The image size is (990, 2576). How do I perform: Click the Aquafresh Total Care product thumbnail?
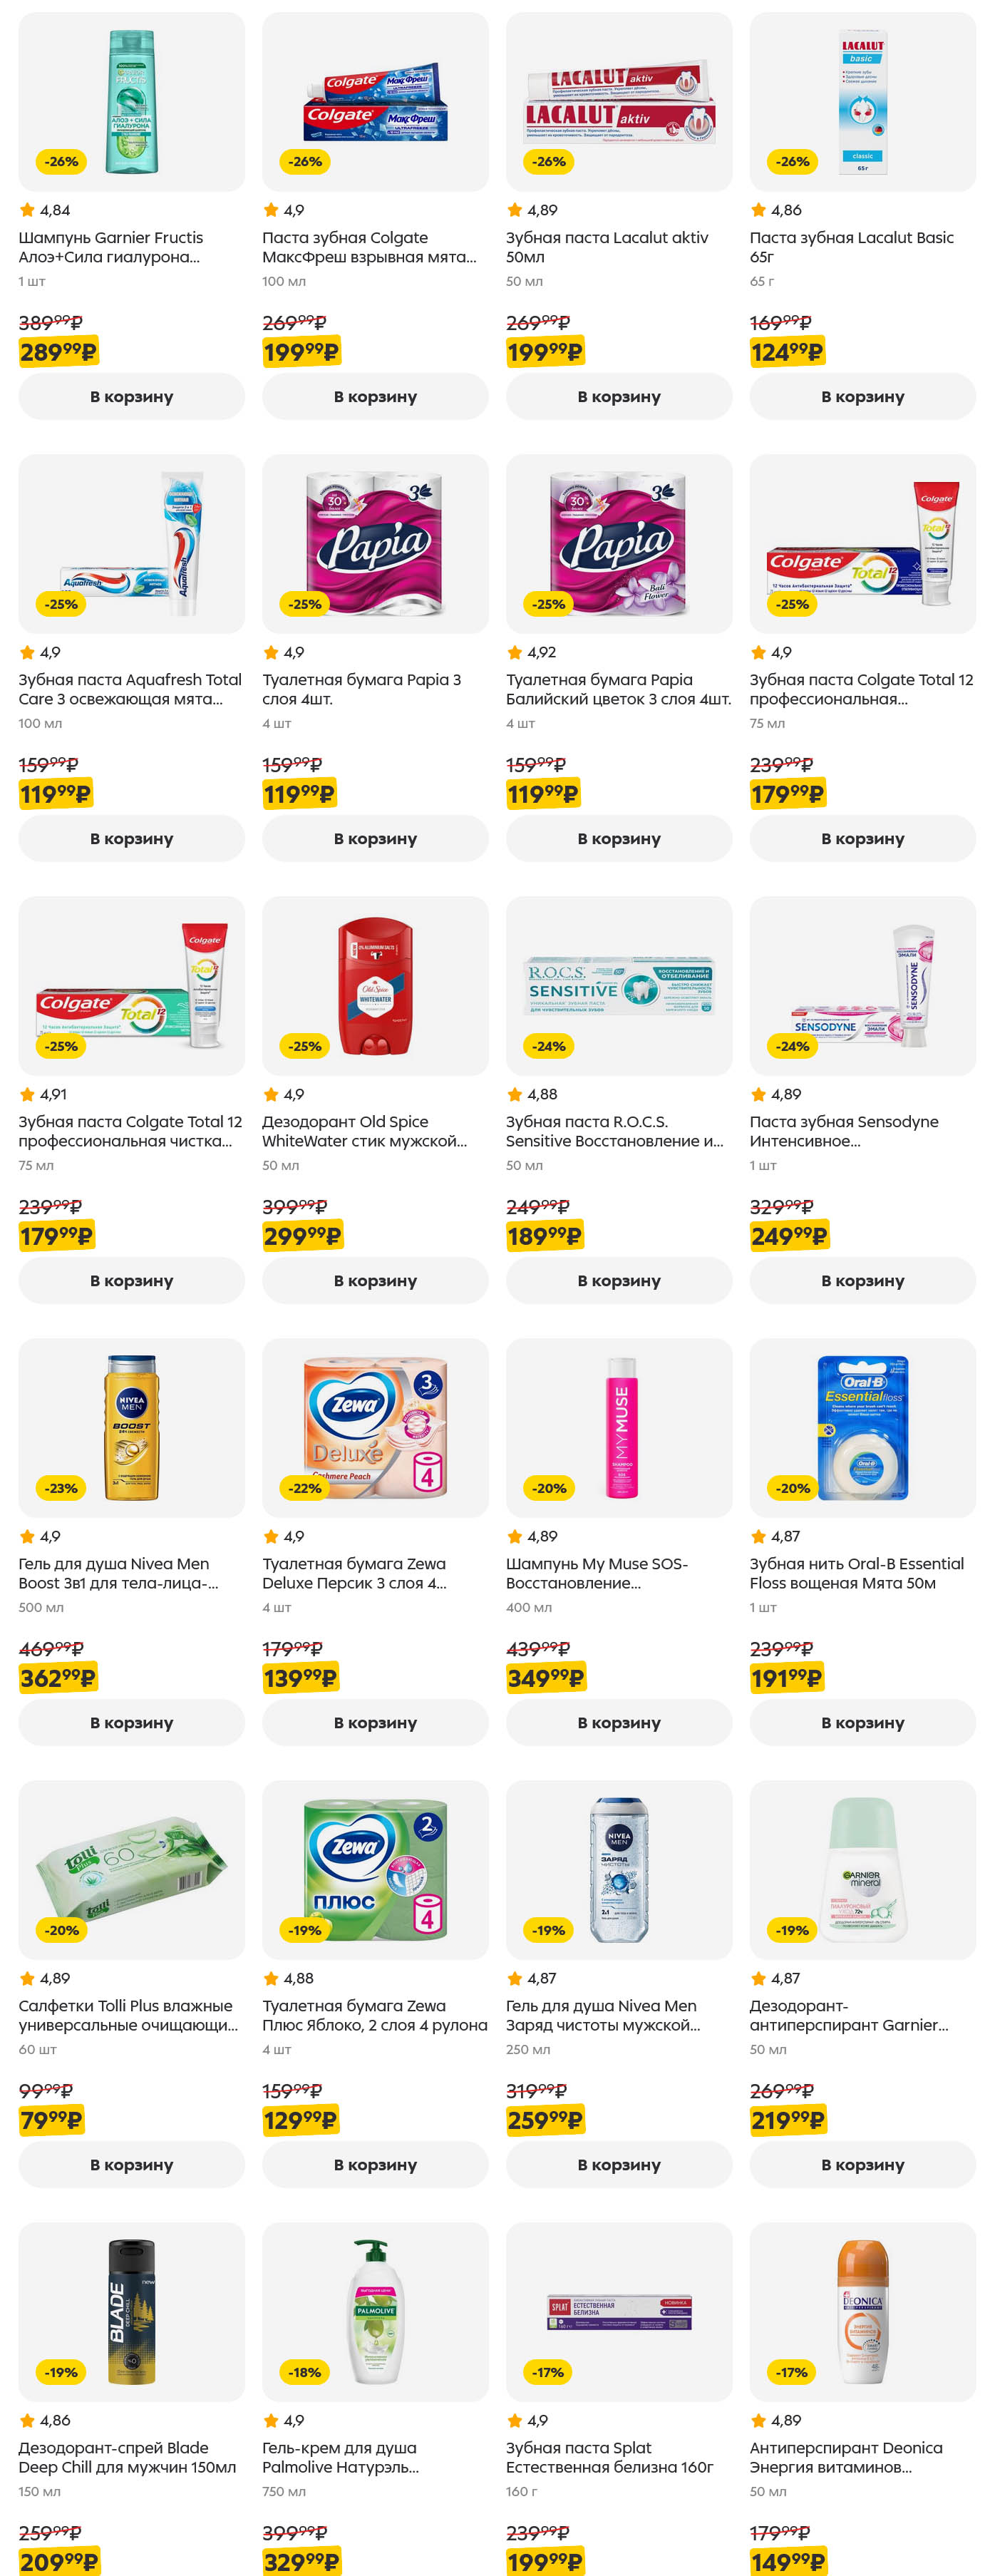point(131,544)
